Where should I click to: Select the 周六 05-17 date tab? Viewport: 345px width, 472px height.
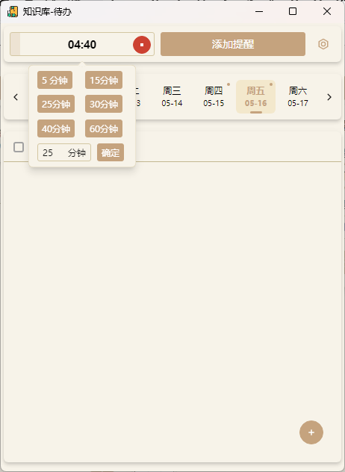click(x=298, y=96)
